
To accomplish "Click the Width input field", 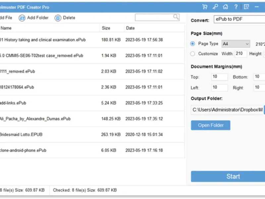I will point(241,54).
